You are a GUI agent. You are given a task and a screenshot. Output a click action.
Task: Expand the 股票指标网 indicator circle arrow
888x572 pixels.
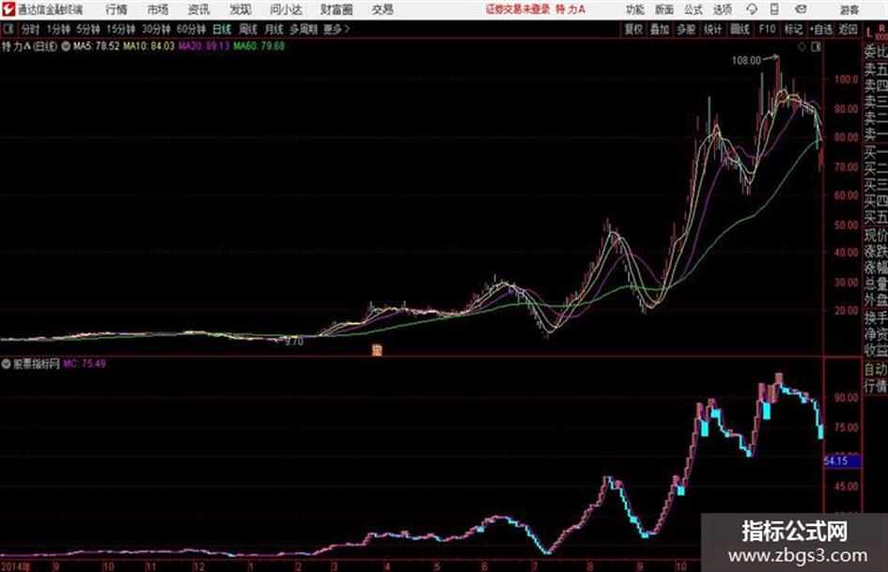pos(6,363)
